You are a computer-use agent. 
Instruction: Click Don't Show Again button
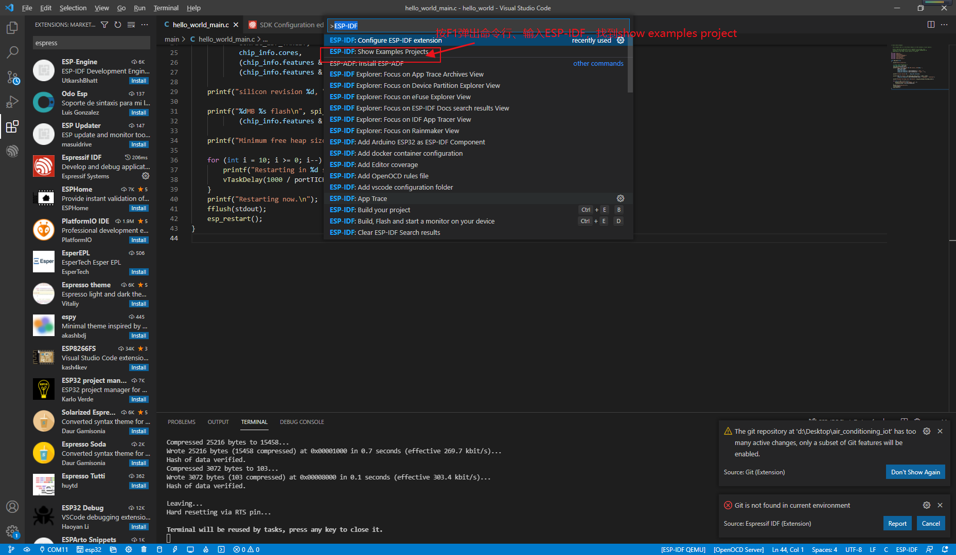click(915, 472)
